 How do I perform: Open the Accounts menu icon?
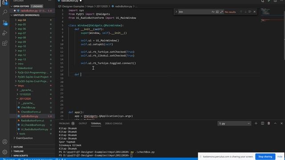(5, 142)
